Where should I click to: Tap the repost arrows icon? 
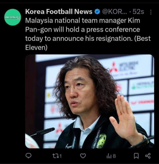pos(55,156)
